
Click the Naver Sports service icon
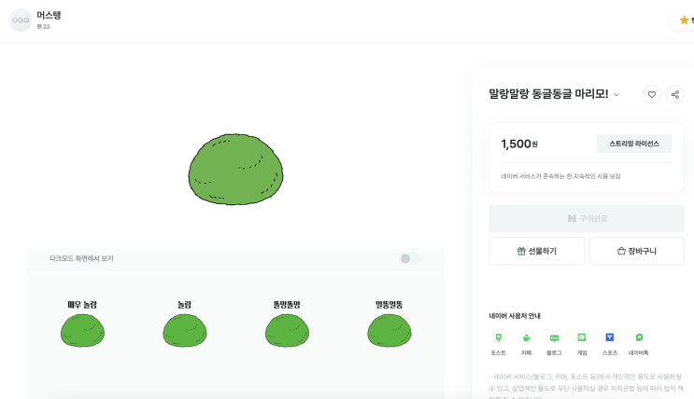610,337
